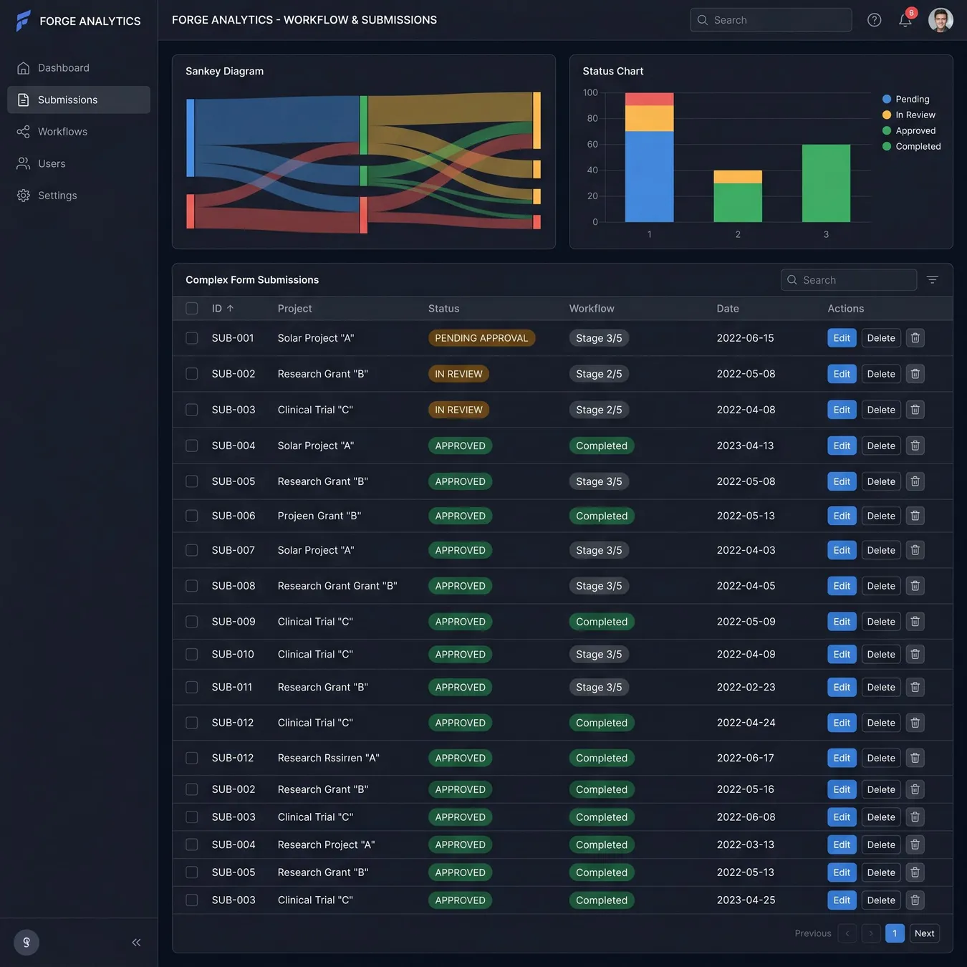Focus the top header Search field
Screen dimensions: 967x967
[771, 20]
